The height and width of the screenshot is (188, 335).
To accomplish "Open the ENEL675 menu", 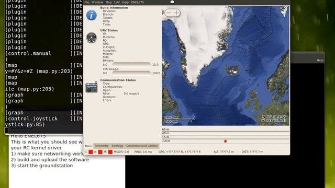I will pos(137,2).
